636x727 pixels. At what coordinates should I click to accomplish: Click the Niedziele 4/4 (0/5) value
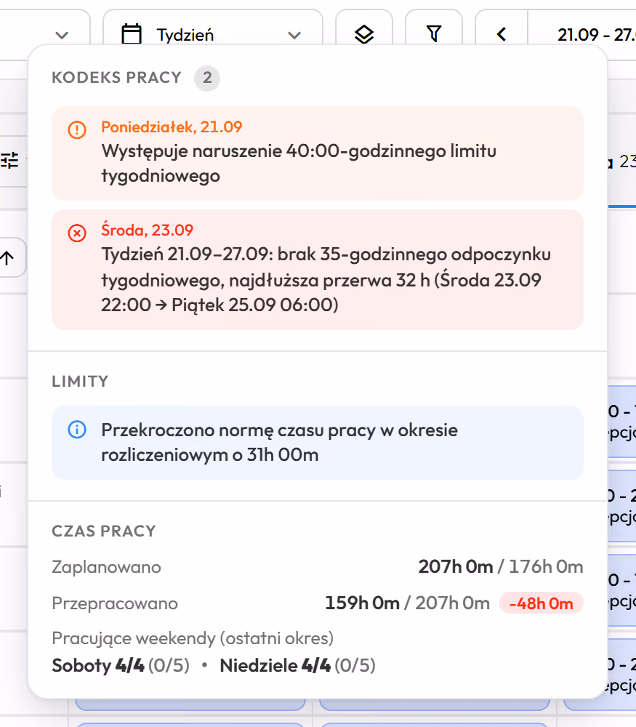pos(297,665)
